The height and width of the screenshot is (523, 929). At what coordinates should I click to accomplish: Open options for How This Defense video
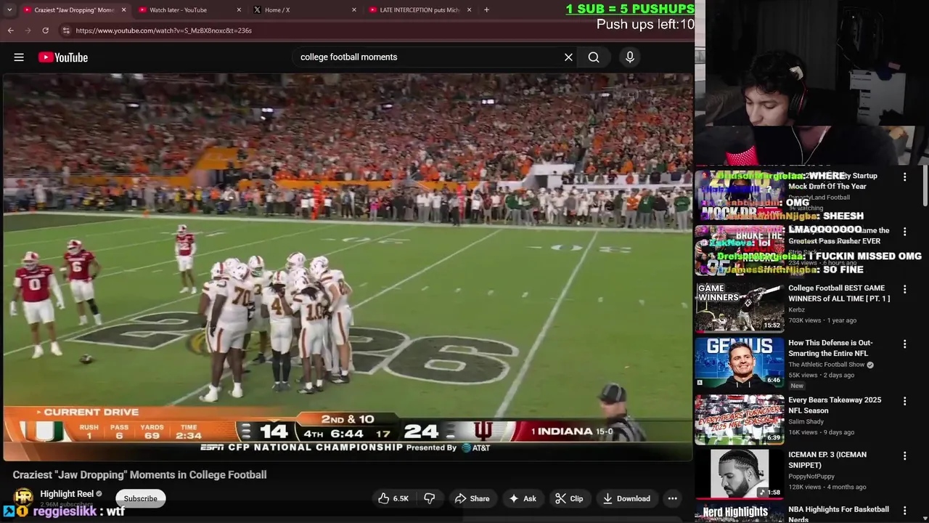coord(904,344)
